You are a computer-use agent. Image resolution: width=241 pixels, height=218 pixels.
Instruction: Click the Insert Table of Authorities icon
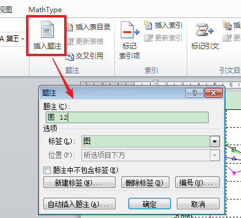tap(227, 25)
